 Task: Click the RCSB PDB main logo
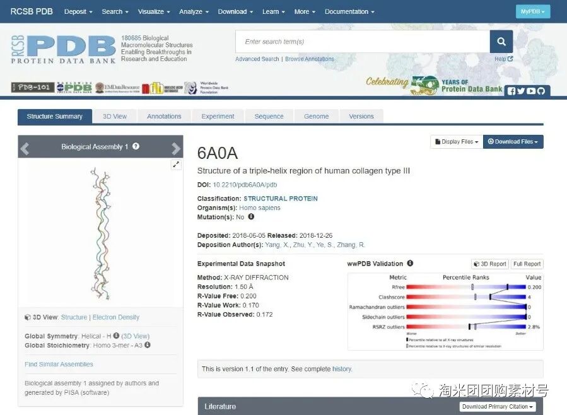(63, 50)
